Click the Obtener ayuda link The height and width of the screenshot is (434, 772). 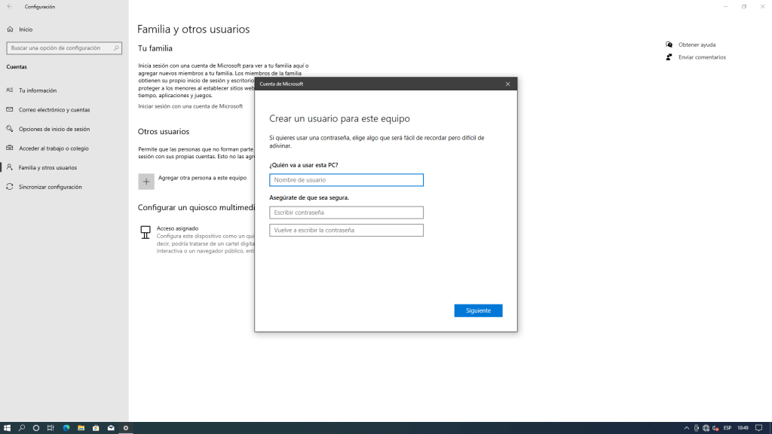(697, 44)
